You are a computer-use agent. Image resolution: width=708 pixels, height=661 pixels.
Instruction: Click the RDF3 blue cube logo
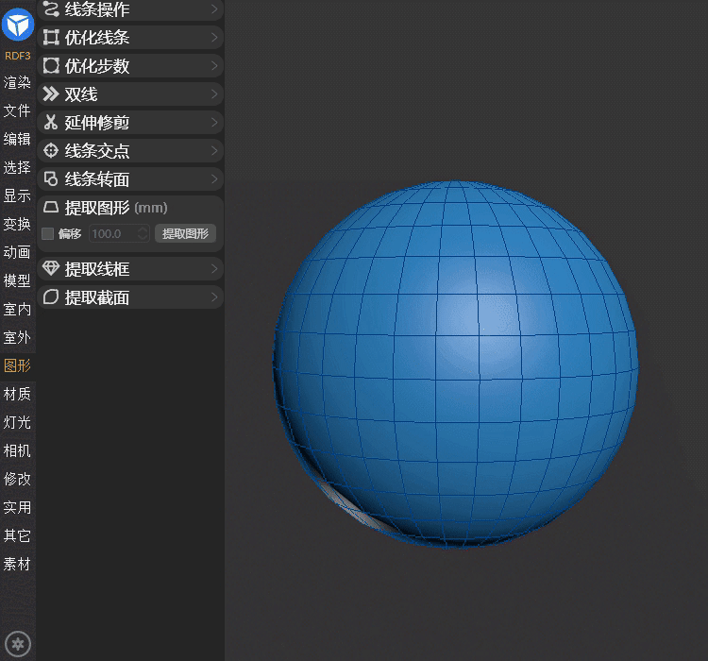[x=18, y=24]
